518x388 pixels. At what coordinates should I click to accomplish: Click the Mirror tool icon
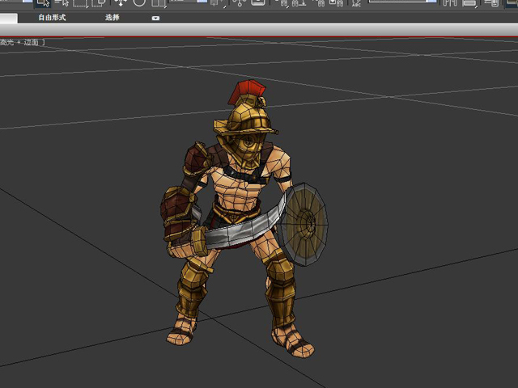450,3
